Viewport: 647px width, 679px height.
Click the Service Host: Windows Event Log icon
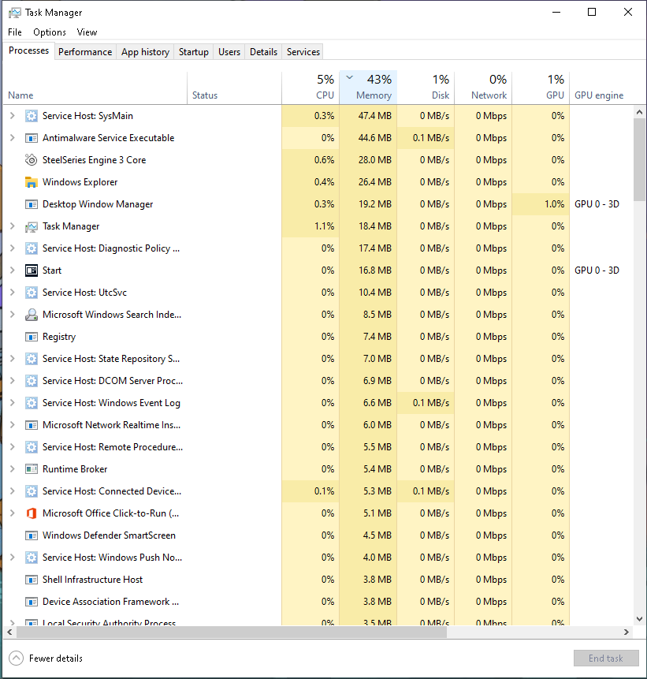tap(32, 403)
